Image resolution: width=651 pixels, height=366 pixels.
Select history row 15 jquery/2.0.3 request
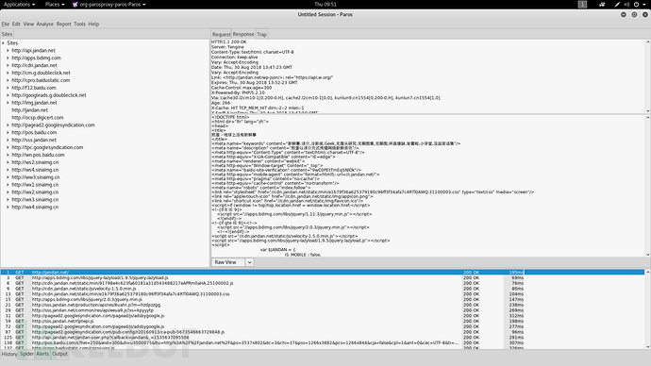click(x=322, y=299)
